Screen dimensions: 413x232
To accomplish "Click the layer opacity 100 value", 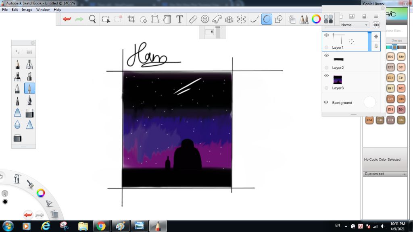I will pos(376,25).
